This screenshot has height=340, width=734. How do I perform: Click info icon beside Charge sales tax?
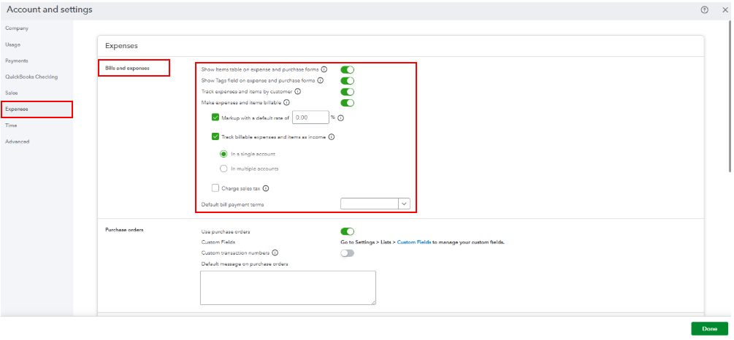pos(266,188)
